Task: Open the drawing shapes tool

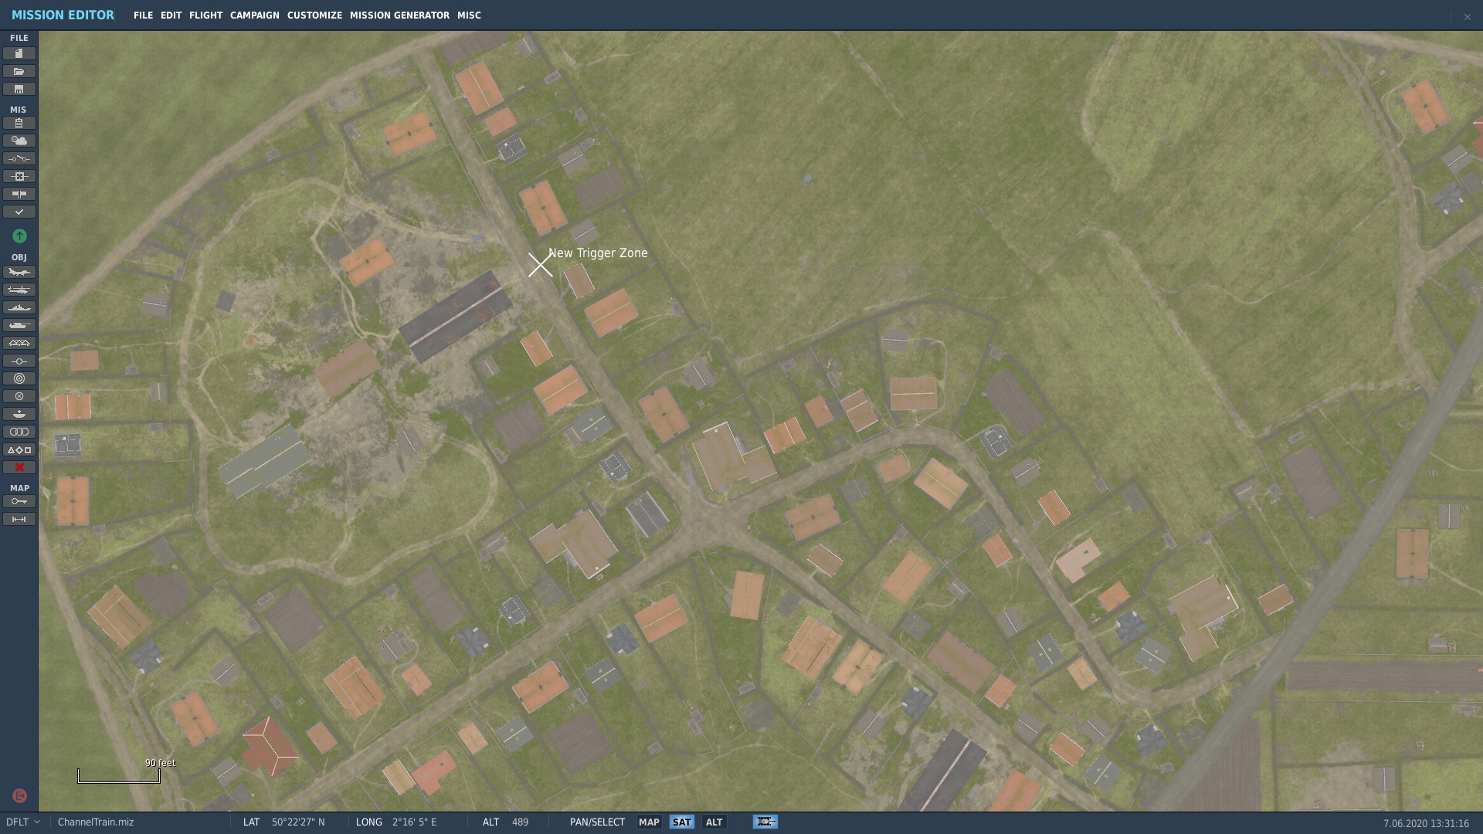Action: pyautogui.click(x=19, y=449)
